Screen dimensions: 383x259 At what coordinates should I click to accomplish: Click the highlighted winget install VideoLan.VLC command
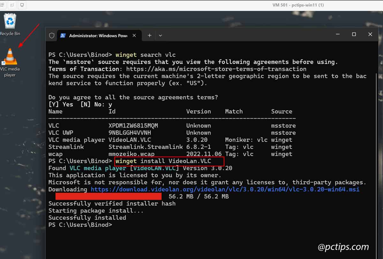click(169, 161)
